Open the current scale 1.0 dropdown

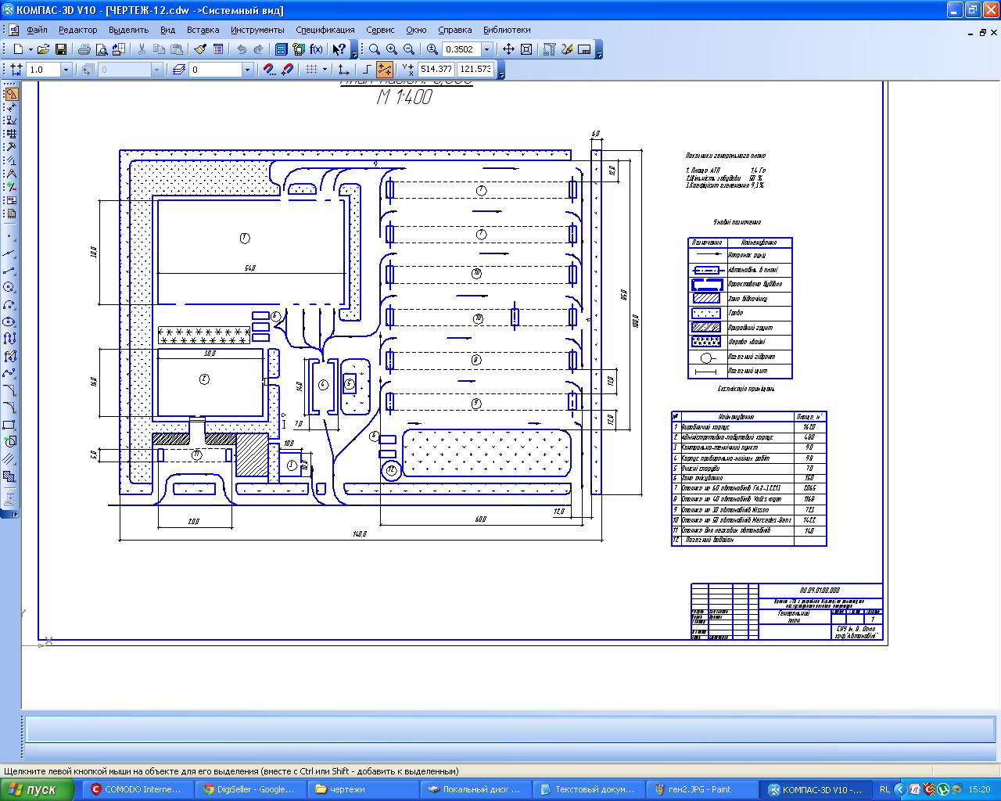click(66, 70)
